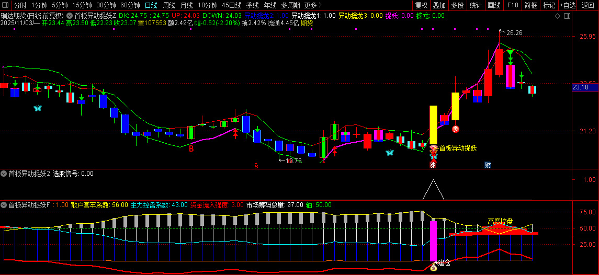Toggle the left sidebar panel icon
This screenshot has width=599, height=275.
[6, 5]
